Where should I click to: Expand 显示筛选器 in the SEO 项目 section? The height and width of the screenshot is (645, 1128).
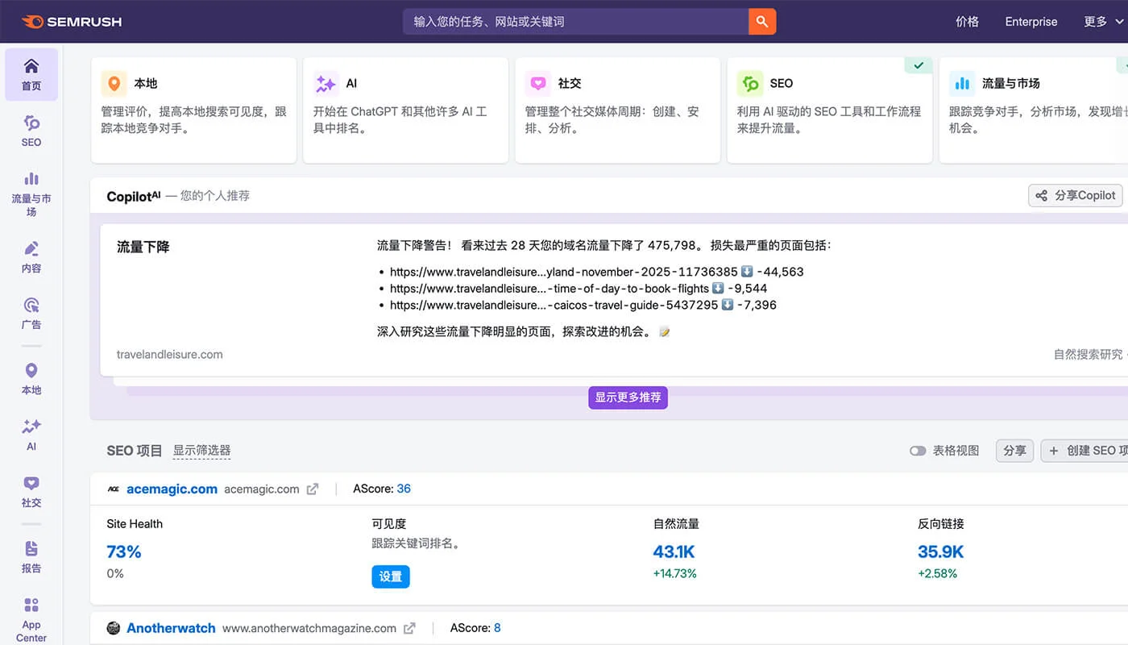[x=201, y=451]
